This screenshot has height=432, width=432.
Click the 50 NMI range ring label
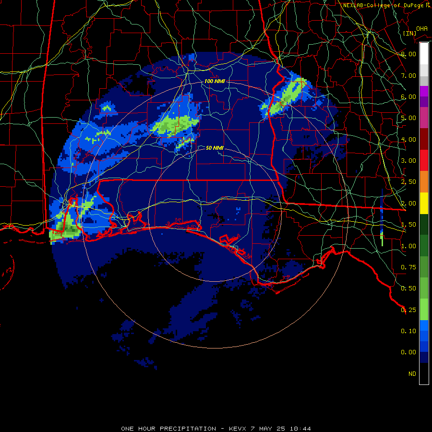[x=215, y=148]
